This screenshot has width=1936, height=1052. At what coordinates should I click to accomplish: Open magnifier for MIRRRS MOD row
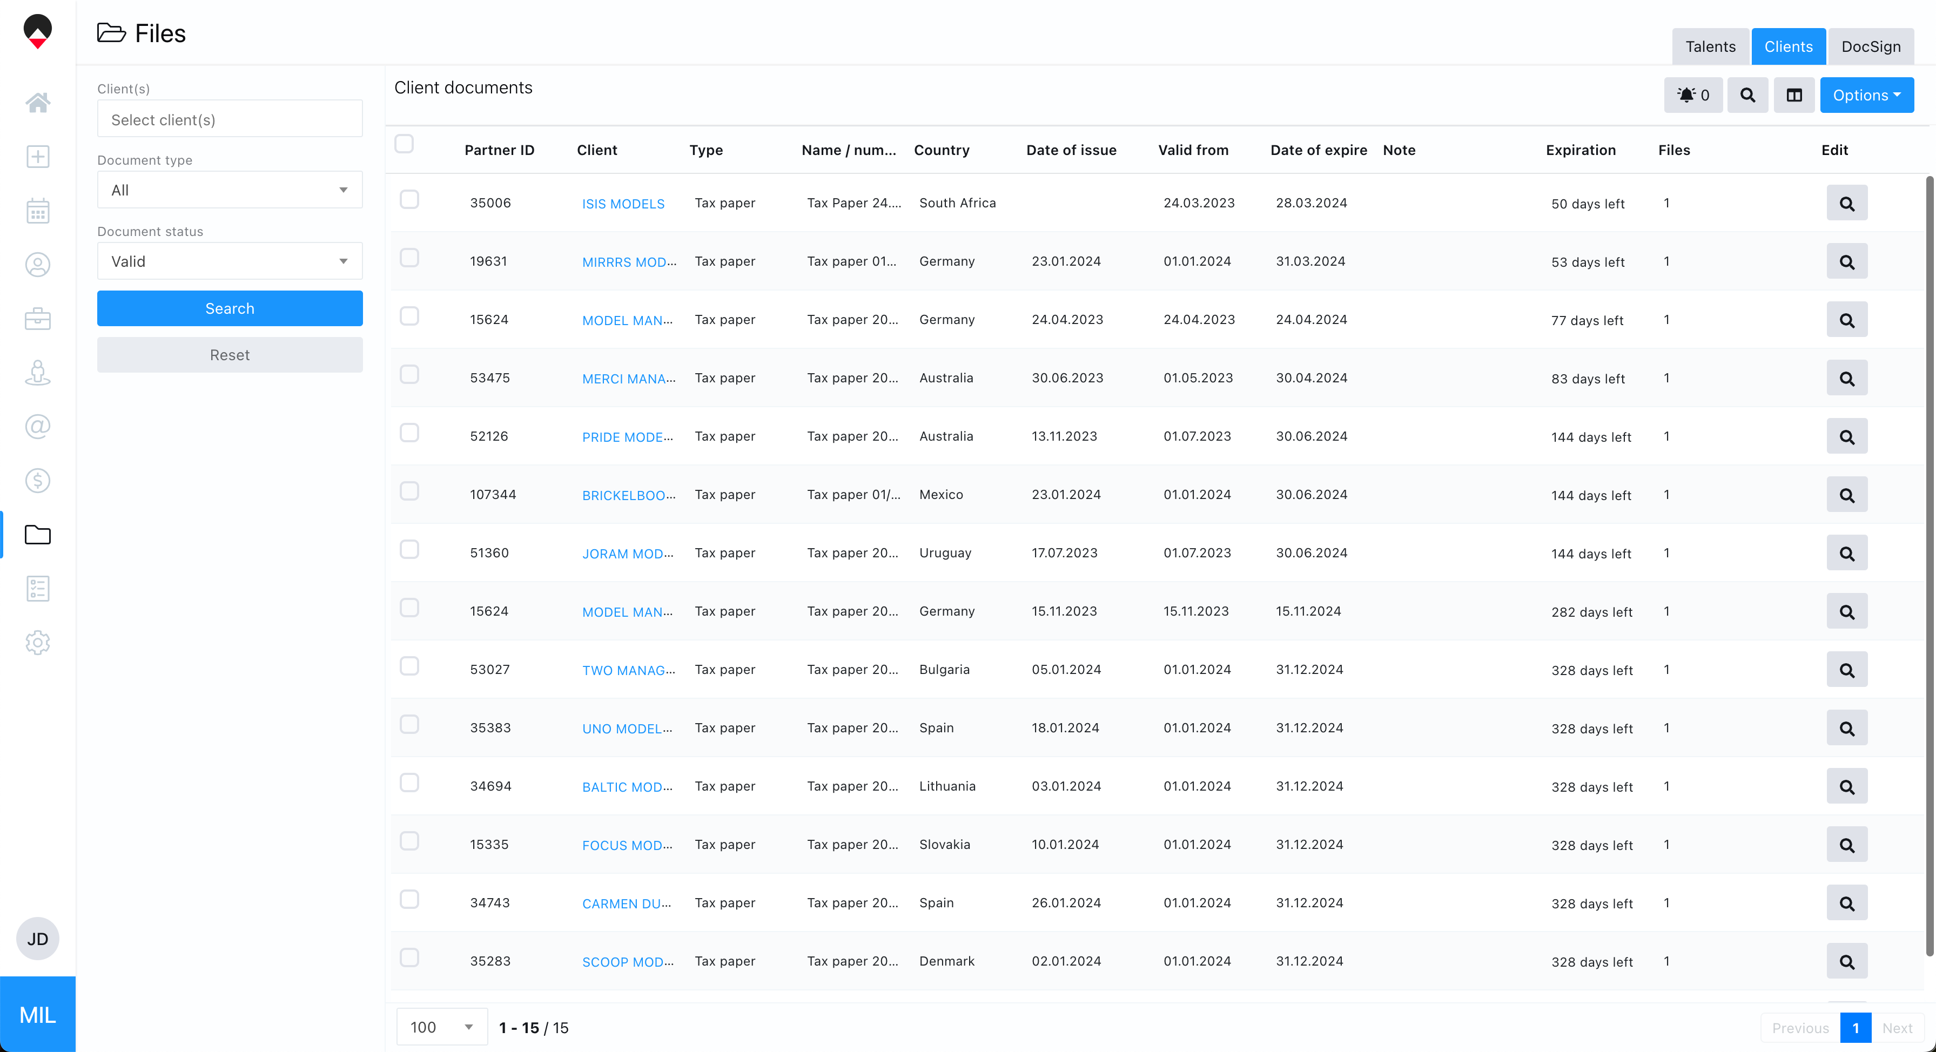click(1846, 261)
